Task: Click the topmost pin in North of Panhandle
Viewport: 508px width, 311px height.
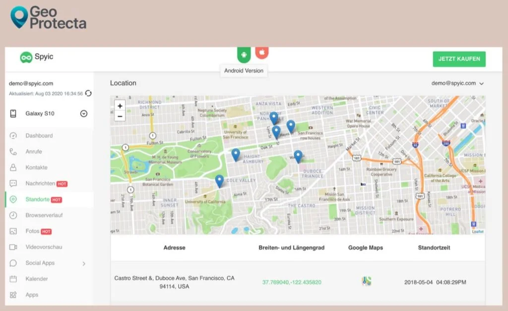Action: (x=274, y=118)
